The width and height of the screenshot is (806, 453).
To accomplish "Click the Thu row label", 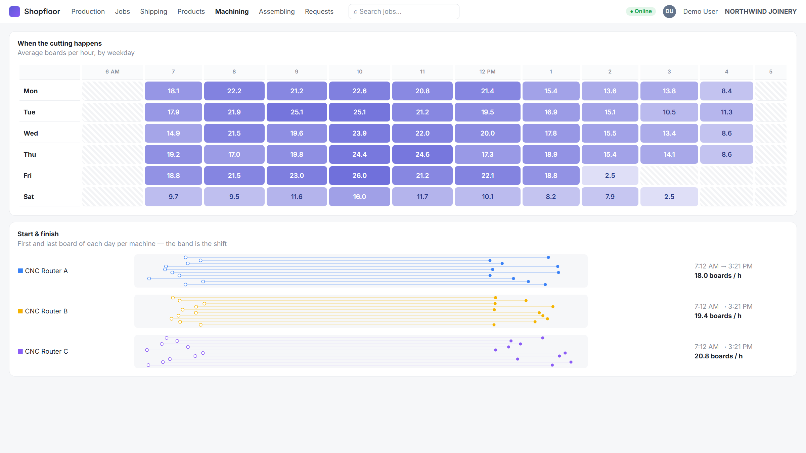I will point(30,154).
